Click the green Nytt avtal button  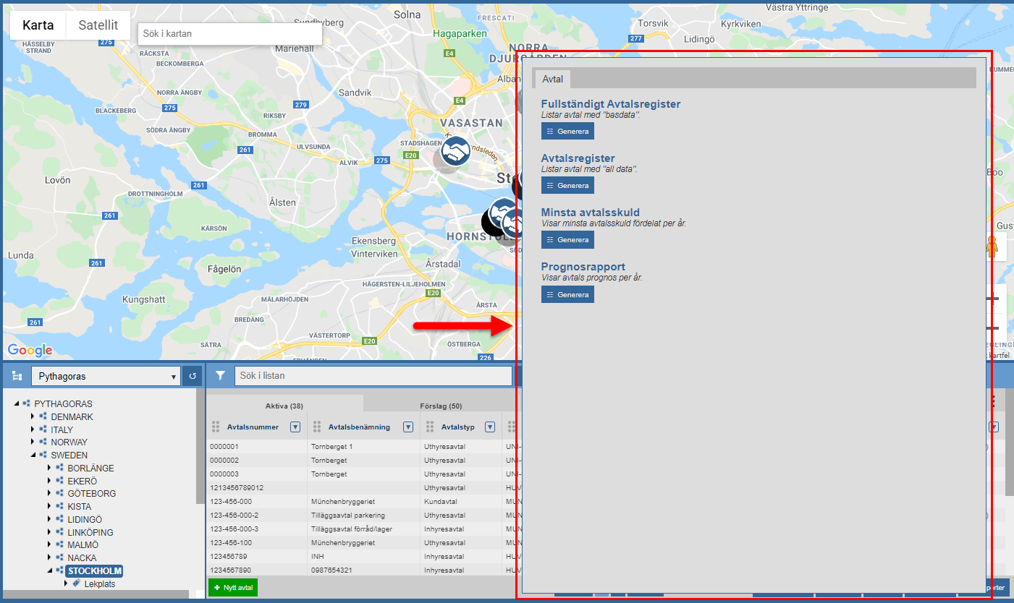click(x=232, y=588)
